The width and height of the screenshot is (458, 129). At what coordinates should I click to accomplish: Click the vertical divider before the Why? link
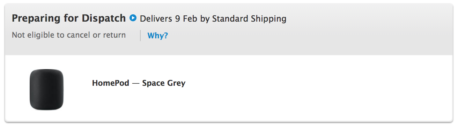click(x=140, y=36)
